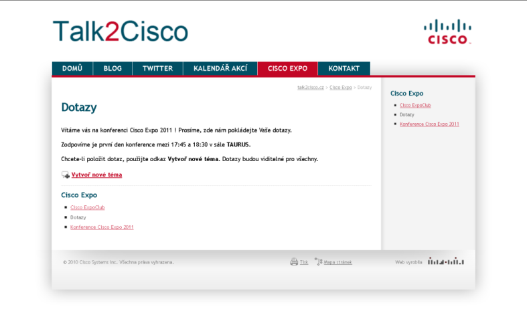Click the Mapa stránek link
Screen dimensions: 527x329
337,262
